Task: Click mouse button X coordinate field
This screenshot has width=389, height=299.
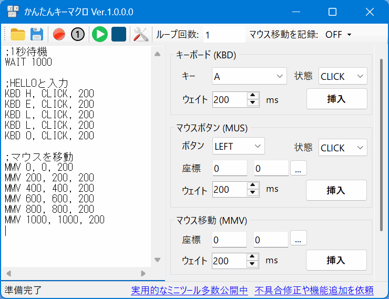Action: pos(230,168)
